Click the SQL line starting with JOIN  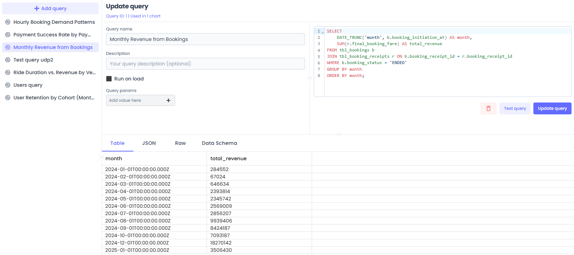point(419,56)
